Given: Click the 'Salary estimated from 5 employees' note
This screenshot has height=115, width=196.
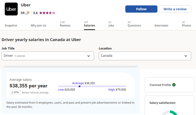Looking at the screenshot, I should [x=70, y=105].
